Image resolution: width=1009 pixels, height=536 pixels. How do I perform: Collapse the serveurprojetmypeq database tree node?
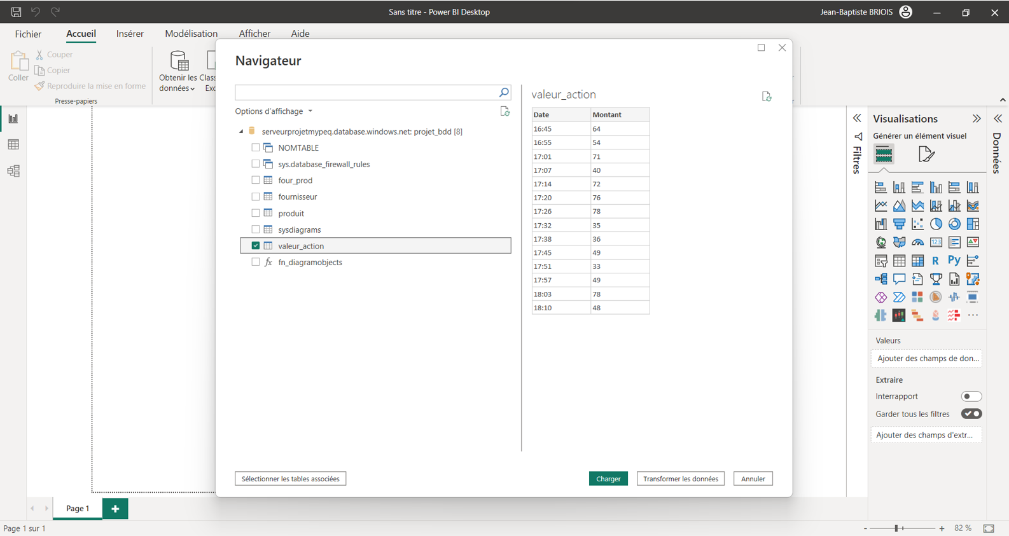pyautogui.click(x=241, y=132)
